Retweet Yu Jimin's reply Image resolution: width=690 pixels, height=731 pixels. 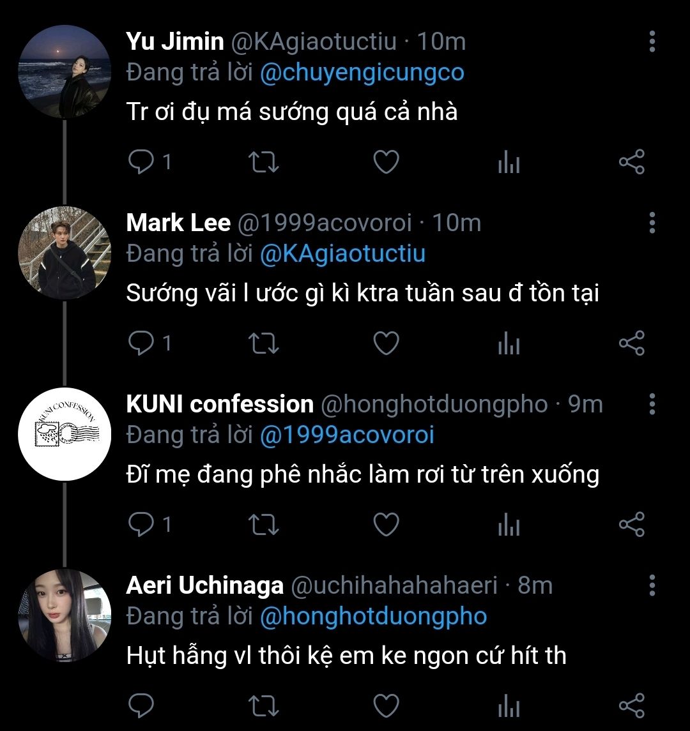click(263, 163)
